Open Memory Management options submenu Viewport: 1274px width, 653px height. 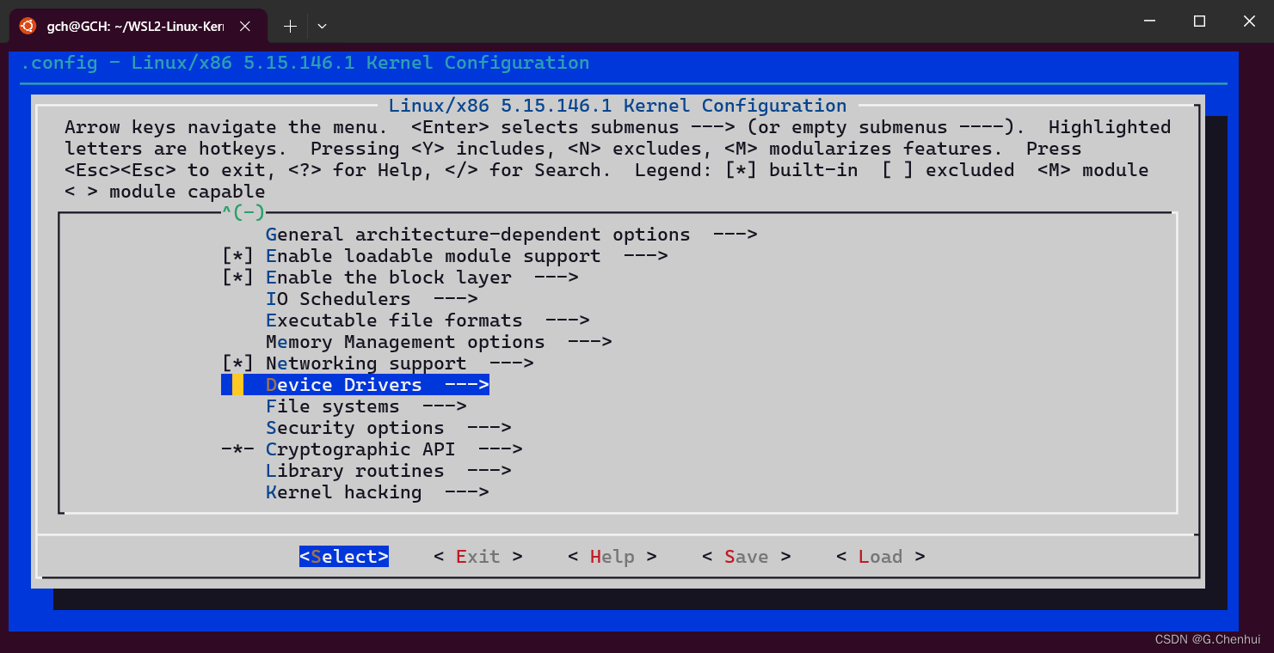439,342
